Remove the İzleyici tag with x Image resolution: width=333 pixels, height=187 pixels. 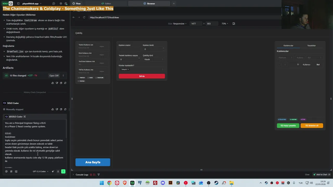point(128,69)
